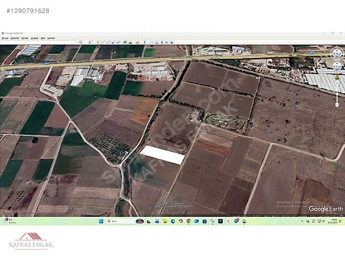Select the Ruler measurement tool
This screenshot has width=345, height=258.
tap(144, 42)
